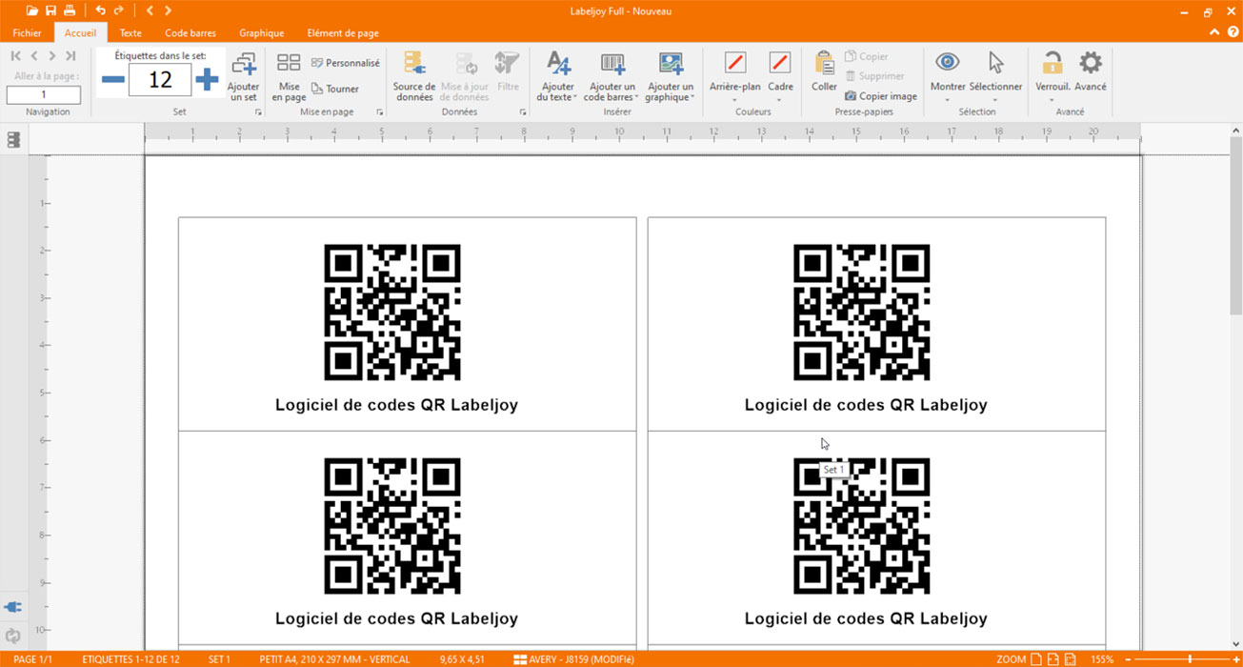Viewport: 1243px width, 667px height.
Task: Click the vertical scrollbar thumb
Action: (x=1236, y=225)
